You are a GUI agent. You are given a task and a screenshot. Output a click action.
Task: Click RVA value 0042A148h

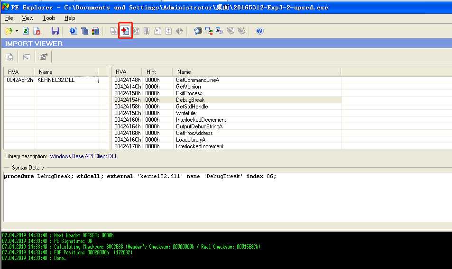coord(128,80)
